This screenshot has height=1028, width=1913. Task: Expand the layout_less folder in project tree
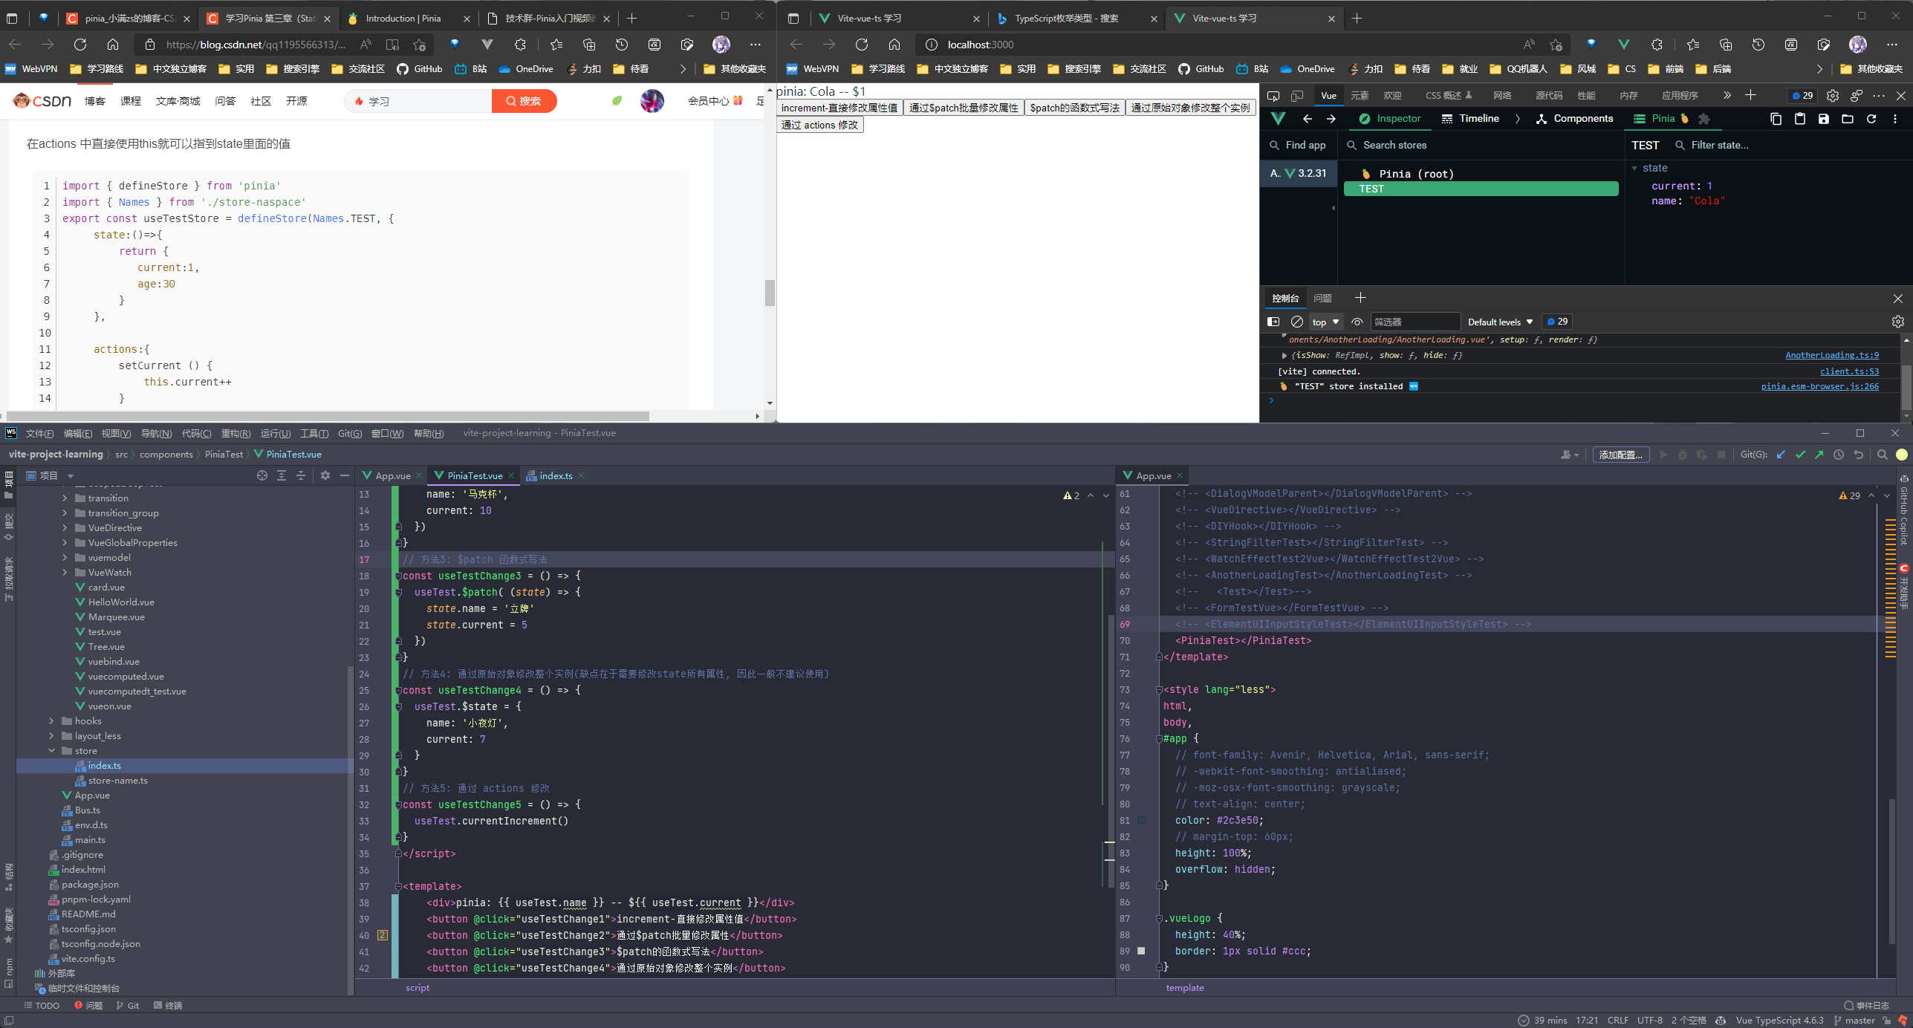51,736
